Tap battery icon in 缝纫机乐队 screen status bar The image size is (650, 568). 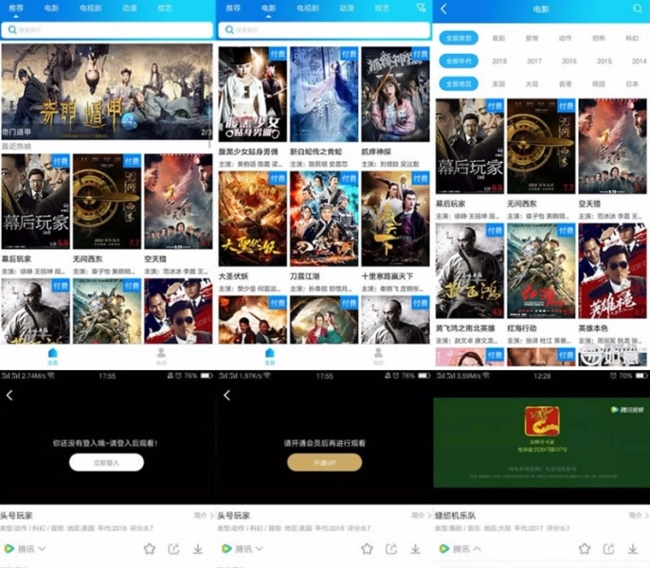641,376
